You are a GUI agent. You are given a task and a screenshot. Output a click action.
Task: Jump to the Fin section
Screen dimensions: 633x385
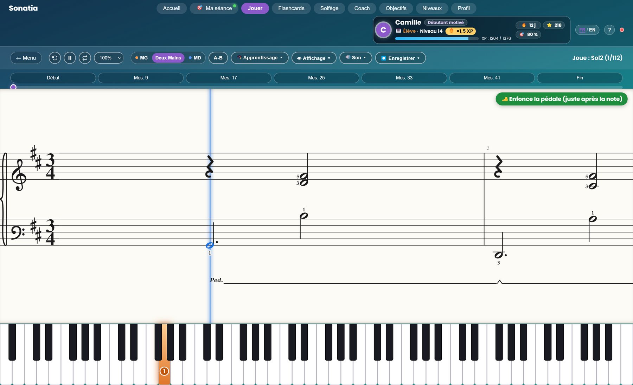(x=580, y=78)
